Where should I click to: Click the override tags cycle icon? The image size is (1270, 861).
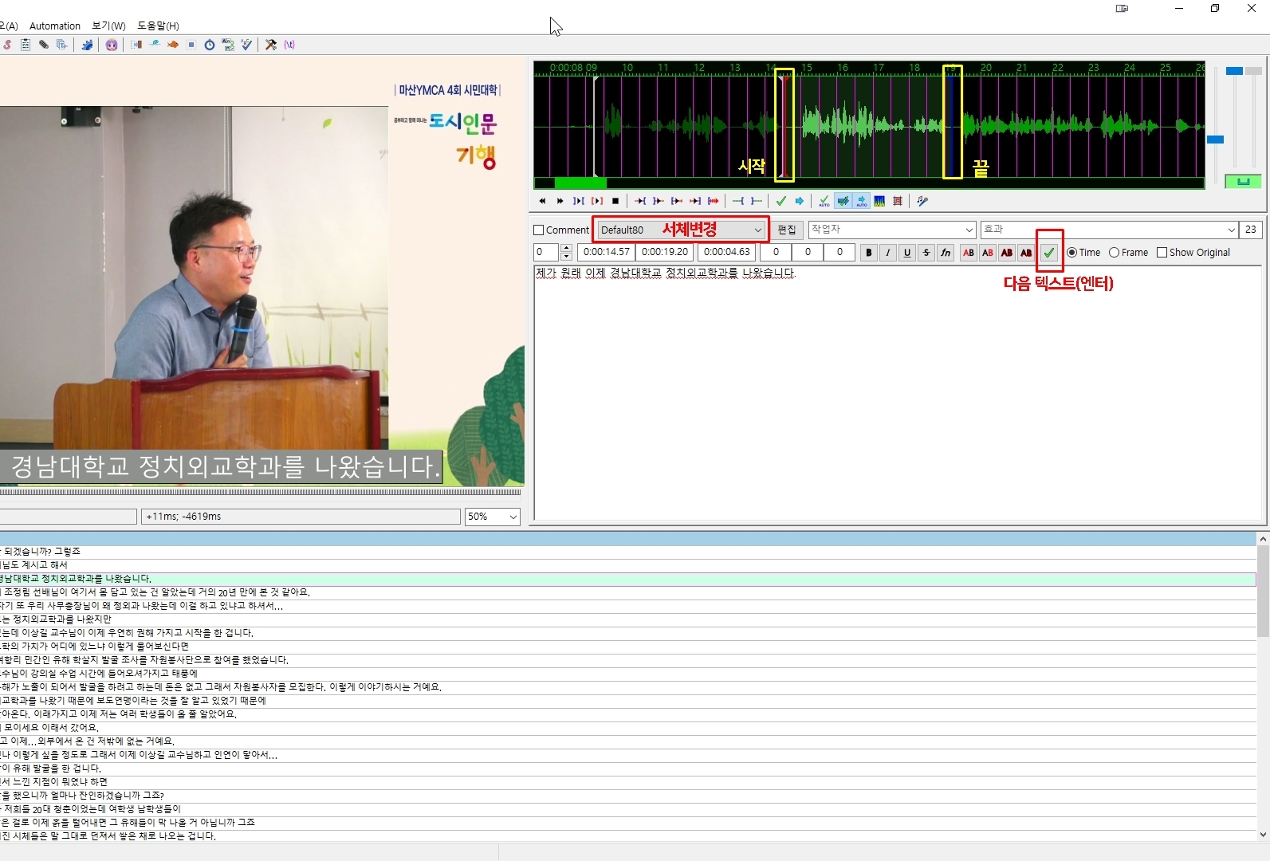(x=289, y=45)
